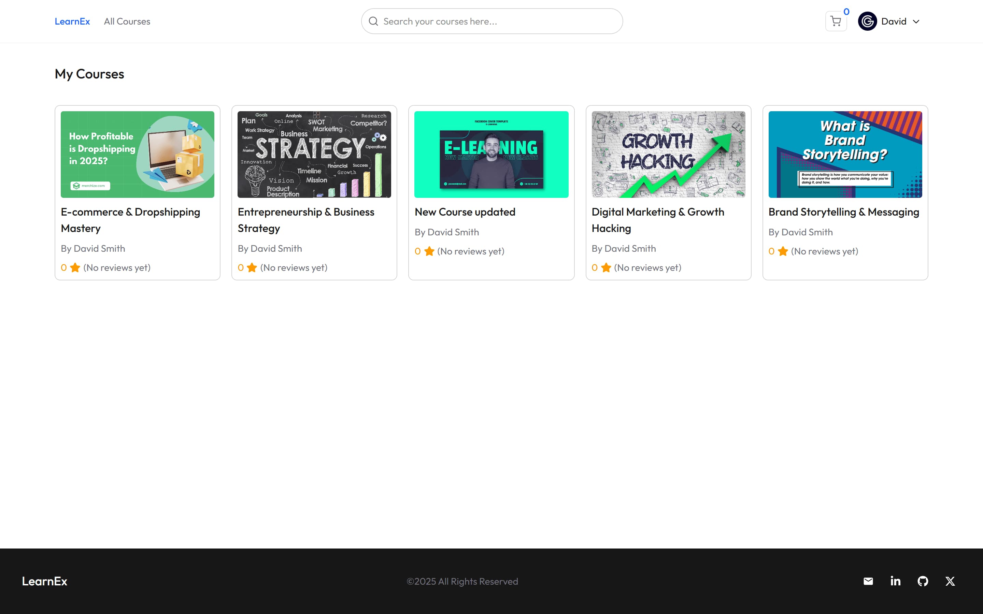Open the E-commerce & Dropshipping Mastery course title
Image resolution: width=983 pixels, height=614 pixels.
point(130,220)
